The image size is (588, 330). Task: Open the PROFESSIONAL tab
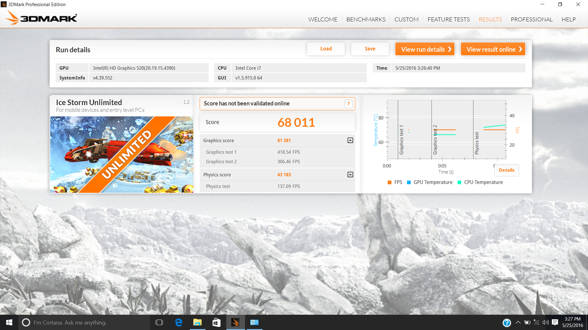pyautogui.click(x=532, y=19)
